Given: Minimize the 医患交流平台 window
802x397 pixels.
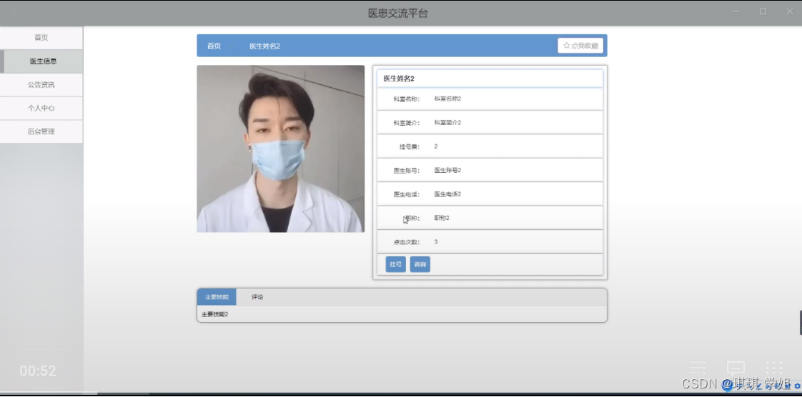Looking at the screenshot, I should click(x=736, y=11).
